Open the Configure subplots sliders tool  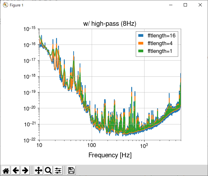pyautogui.click(x=58, y=170)
